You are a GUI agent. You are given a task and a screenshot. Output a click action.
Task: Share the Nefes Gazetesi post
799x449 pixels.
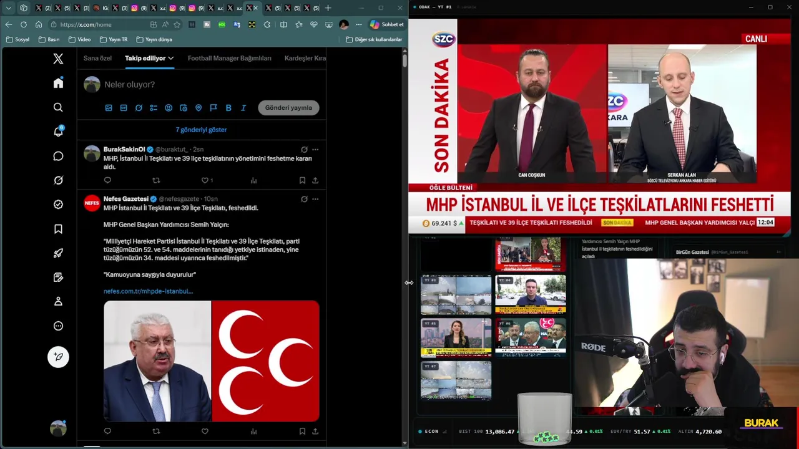pyautogui.click(x=315, y=431)
